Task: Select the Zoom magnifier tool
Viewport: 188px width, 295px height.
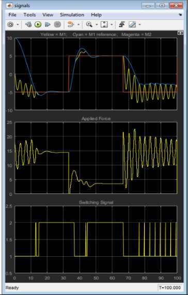Action: coord(89,24)
